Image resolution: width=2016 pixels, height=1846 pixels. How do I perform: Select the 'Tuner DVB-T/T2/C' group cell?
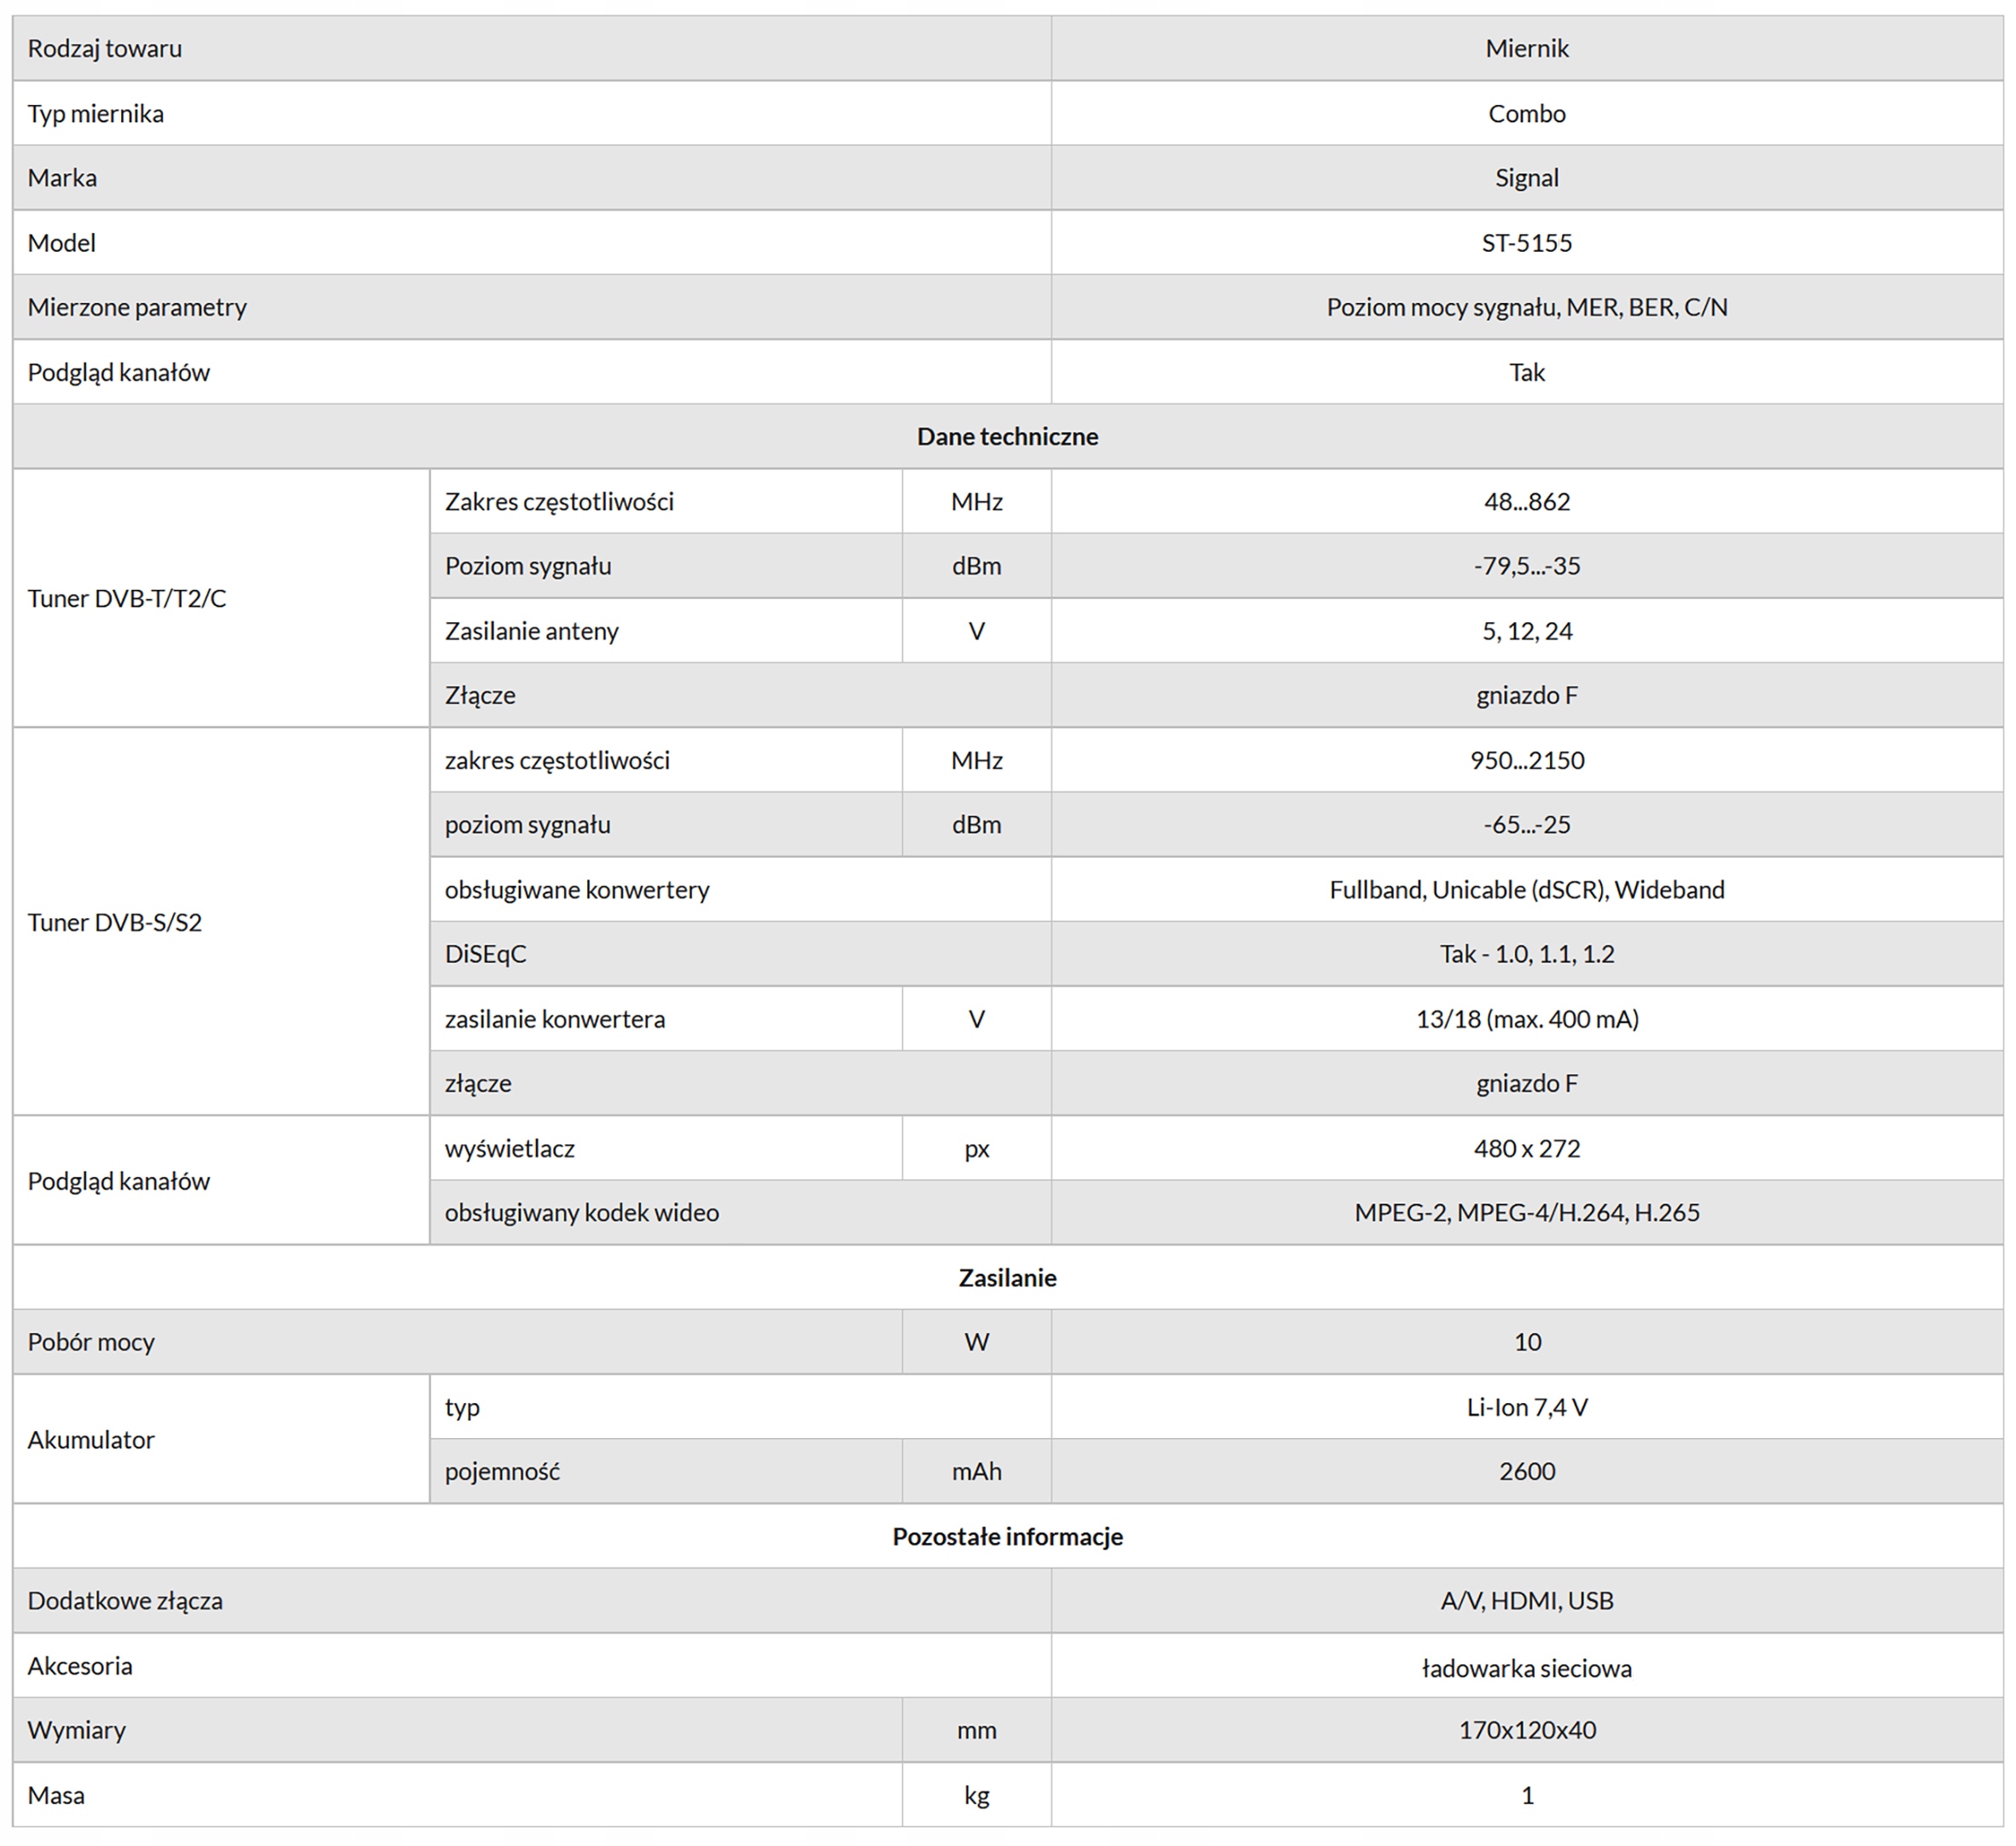pos(127,598)
